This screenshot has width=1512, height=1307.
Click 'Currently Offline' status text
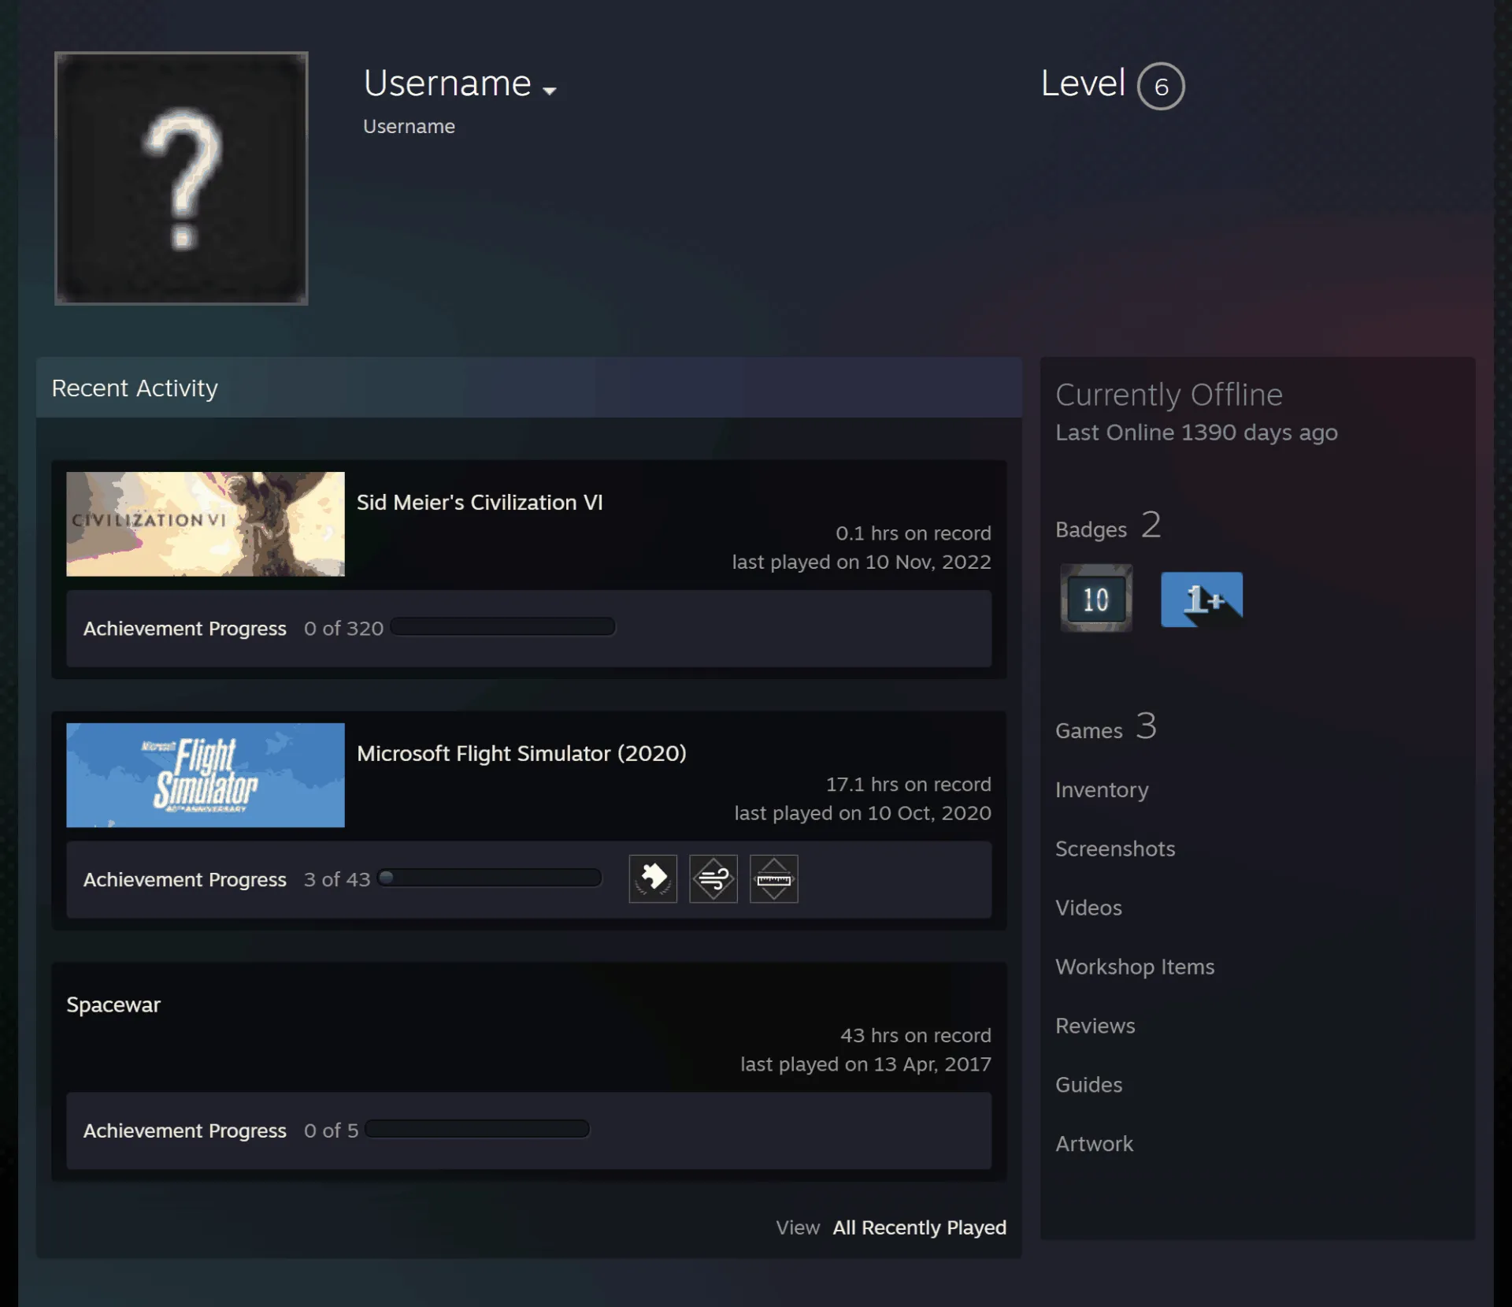point(1169,395)
